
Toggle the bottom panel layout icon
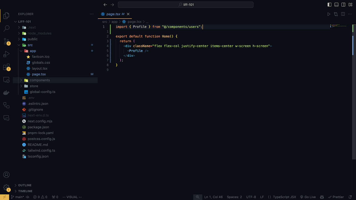pyautogui.click(x=336, y=5)
